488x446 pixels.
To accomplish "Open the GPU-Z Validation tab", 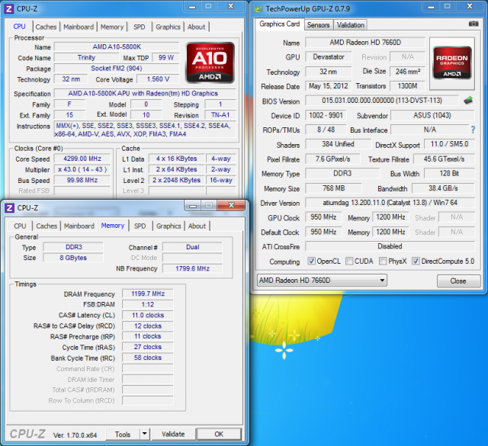I will (x=351, y=25).
